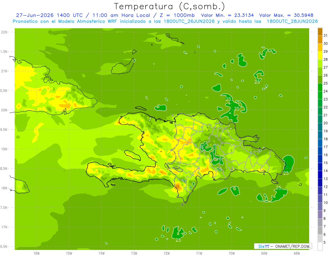Click the "26" value on the color scale
This screenshot has width=333, height=257.
(x=326, y=75)
